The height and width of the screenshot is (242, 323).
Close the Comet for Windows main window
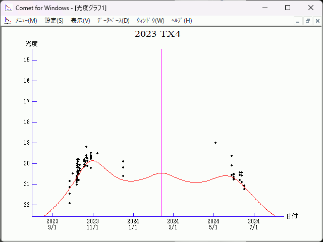point(311,8)
